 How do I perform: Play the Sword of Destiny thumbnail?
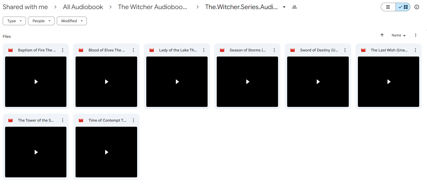coord(318,82)
